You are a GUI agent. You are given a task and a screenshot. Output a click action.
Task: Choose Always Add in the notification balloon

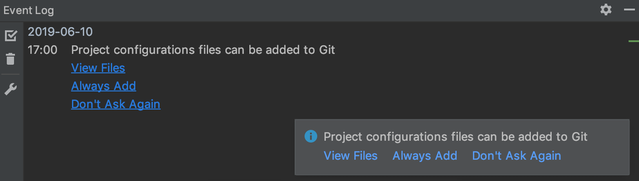point(425,156)
